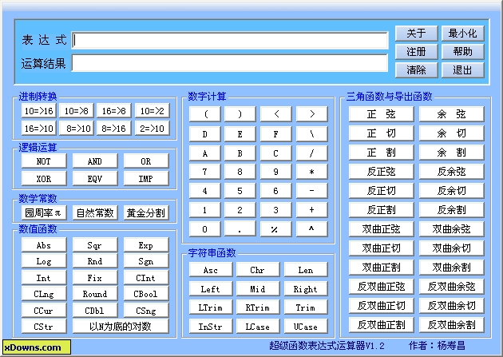Click the 运算结果 result field
Viewport: 503px width, 357px height.
point(230,63)
